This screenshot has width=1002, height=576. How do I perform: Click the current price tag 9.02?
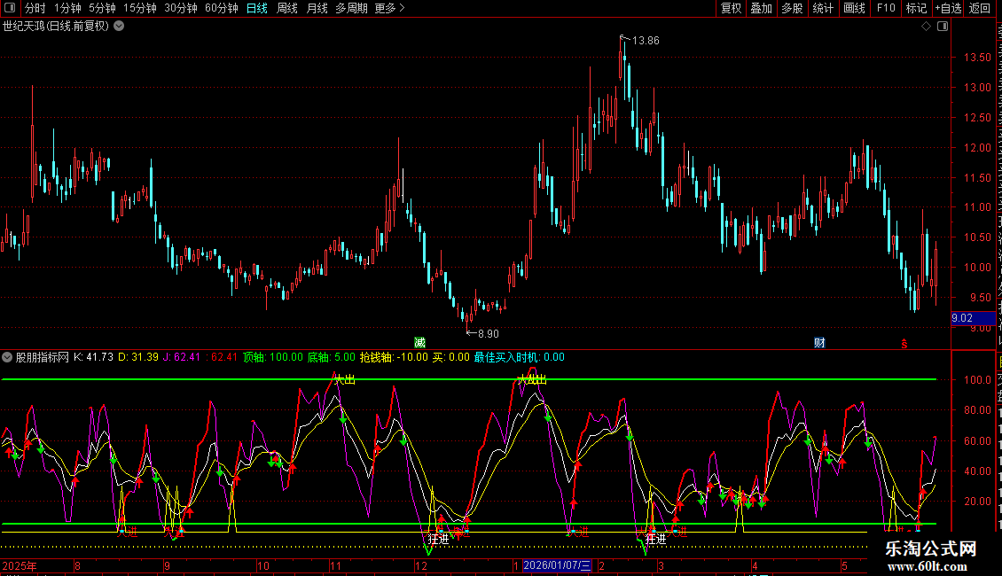point(974,318)
